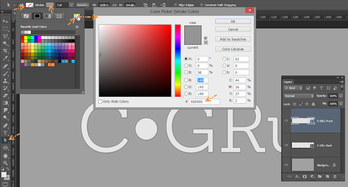The width and height of the screenshot is (348, 187).
Task: Toggle Constrain Path Dragging checkbox
Action: point(201,5)
